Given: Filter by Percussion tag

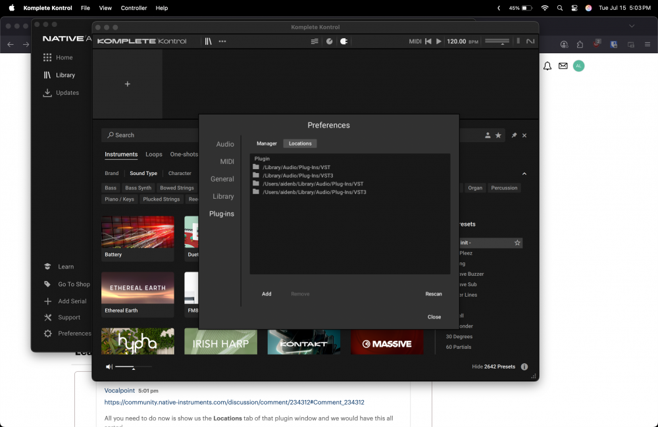Looking at the screenshot, I should pos(505,188).
